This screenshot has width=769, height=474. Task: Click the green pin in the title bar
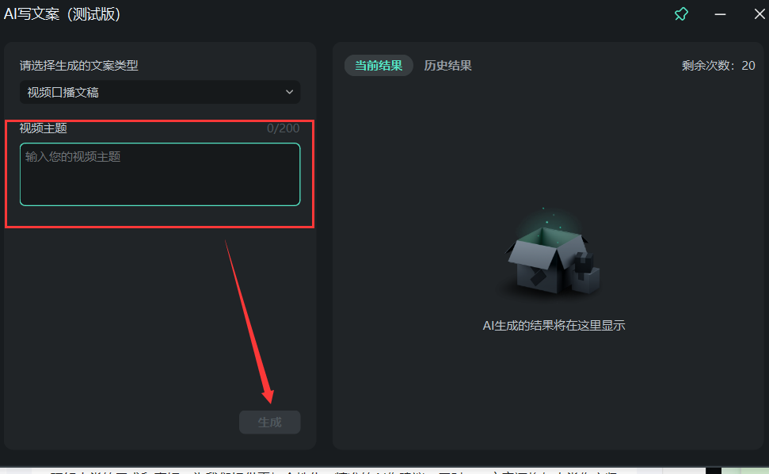(681, 13)
